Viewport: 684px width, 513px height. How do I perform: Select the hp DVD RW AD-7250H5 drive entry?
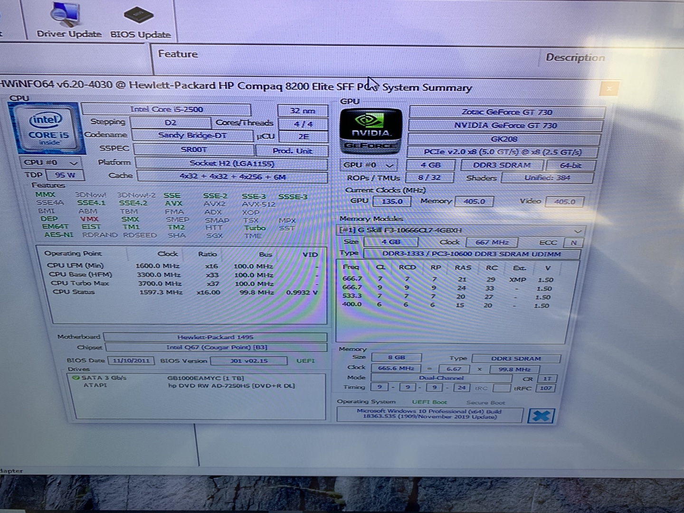231,385
